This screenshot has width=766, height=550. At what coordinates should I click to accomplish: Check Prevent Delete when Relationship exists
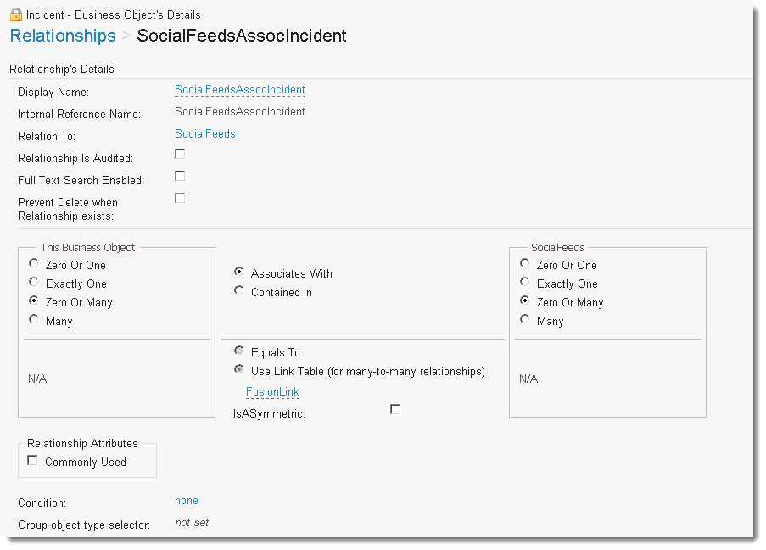point(180,198)
